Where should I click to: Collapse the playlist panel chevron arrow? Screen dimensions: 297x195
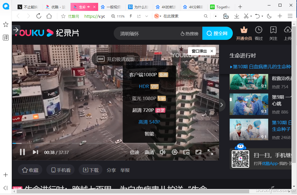(222, 105)
